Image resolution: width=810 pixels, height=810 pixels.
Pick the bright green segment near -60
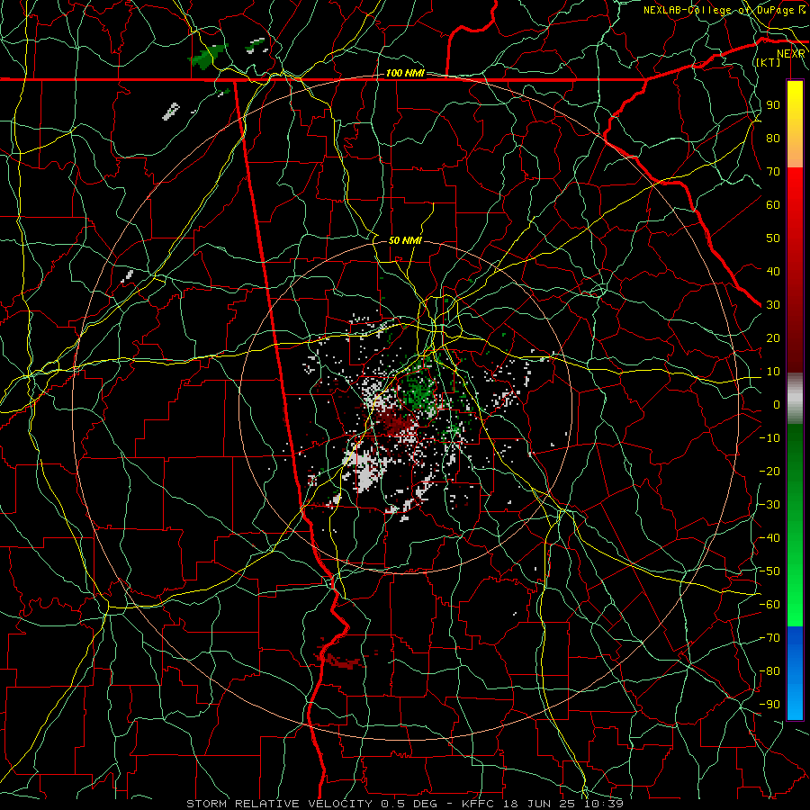795,605
